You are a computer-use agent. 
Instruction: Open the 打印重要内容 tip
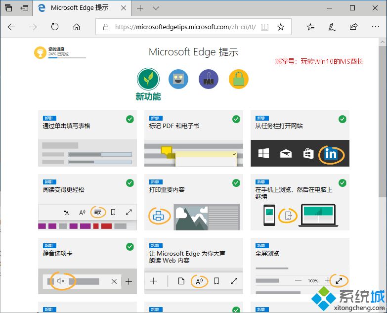pyautogui.click(x=194, y=202)
